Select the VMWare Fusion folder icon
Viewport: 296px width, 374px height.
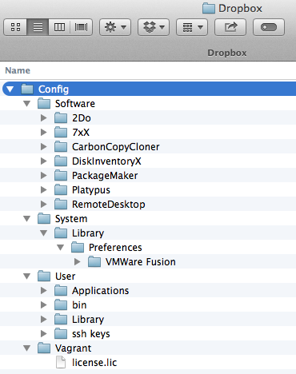94,261
